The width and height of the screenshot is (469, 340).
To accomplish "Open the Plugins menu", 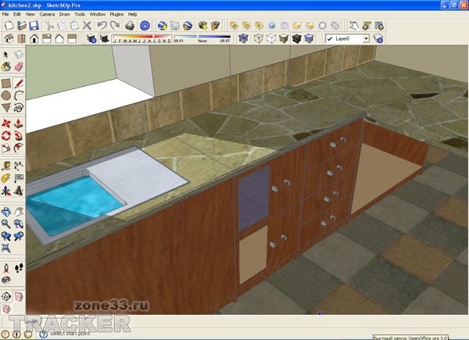I will 116,14.
